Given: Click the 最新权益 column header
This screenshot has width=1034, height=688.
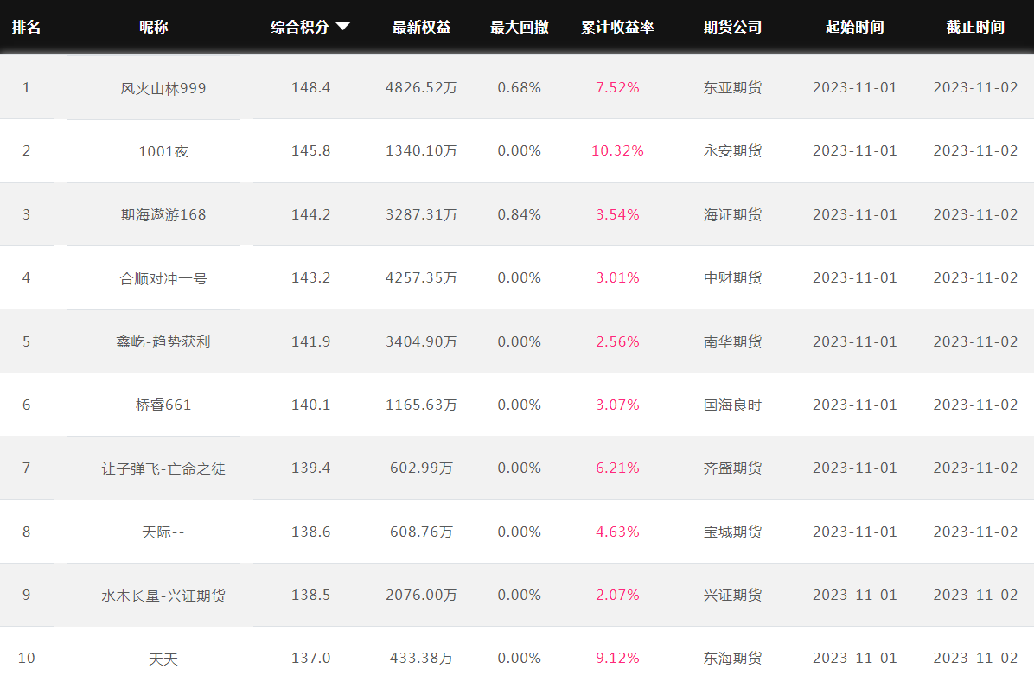Looking at the screenshot, I should pos(421,27).
